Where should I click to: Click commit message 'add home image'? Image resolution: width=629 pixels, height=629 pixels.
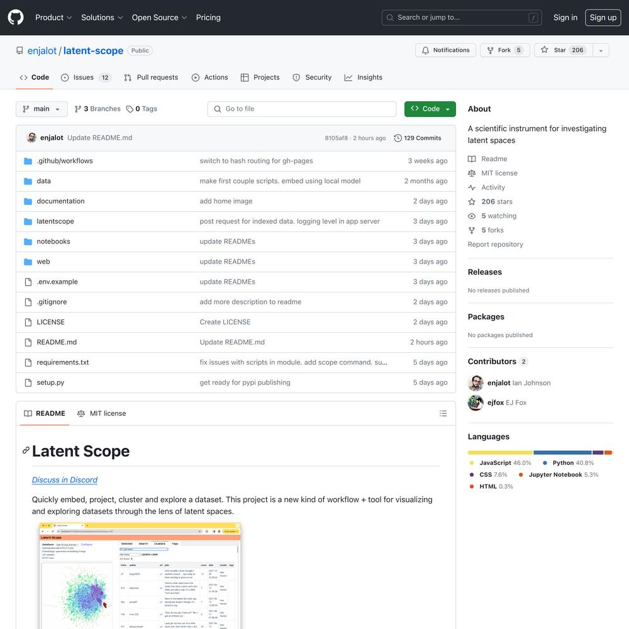tap(226, 201)
